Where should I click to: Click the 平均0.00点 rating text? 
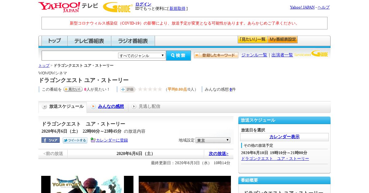point(177,89)
